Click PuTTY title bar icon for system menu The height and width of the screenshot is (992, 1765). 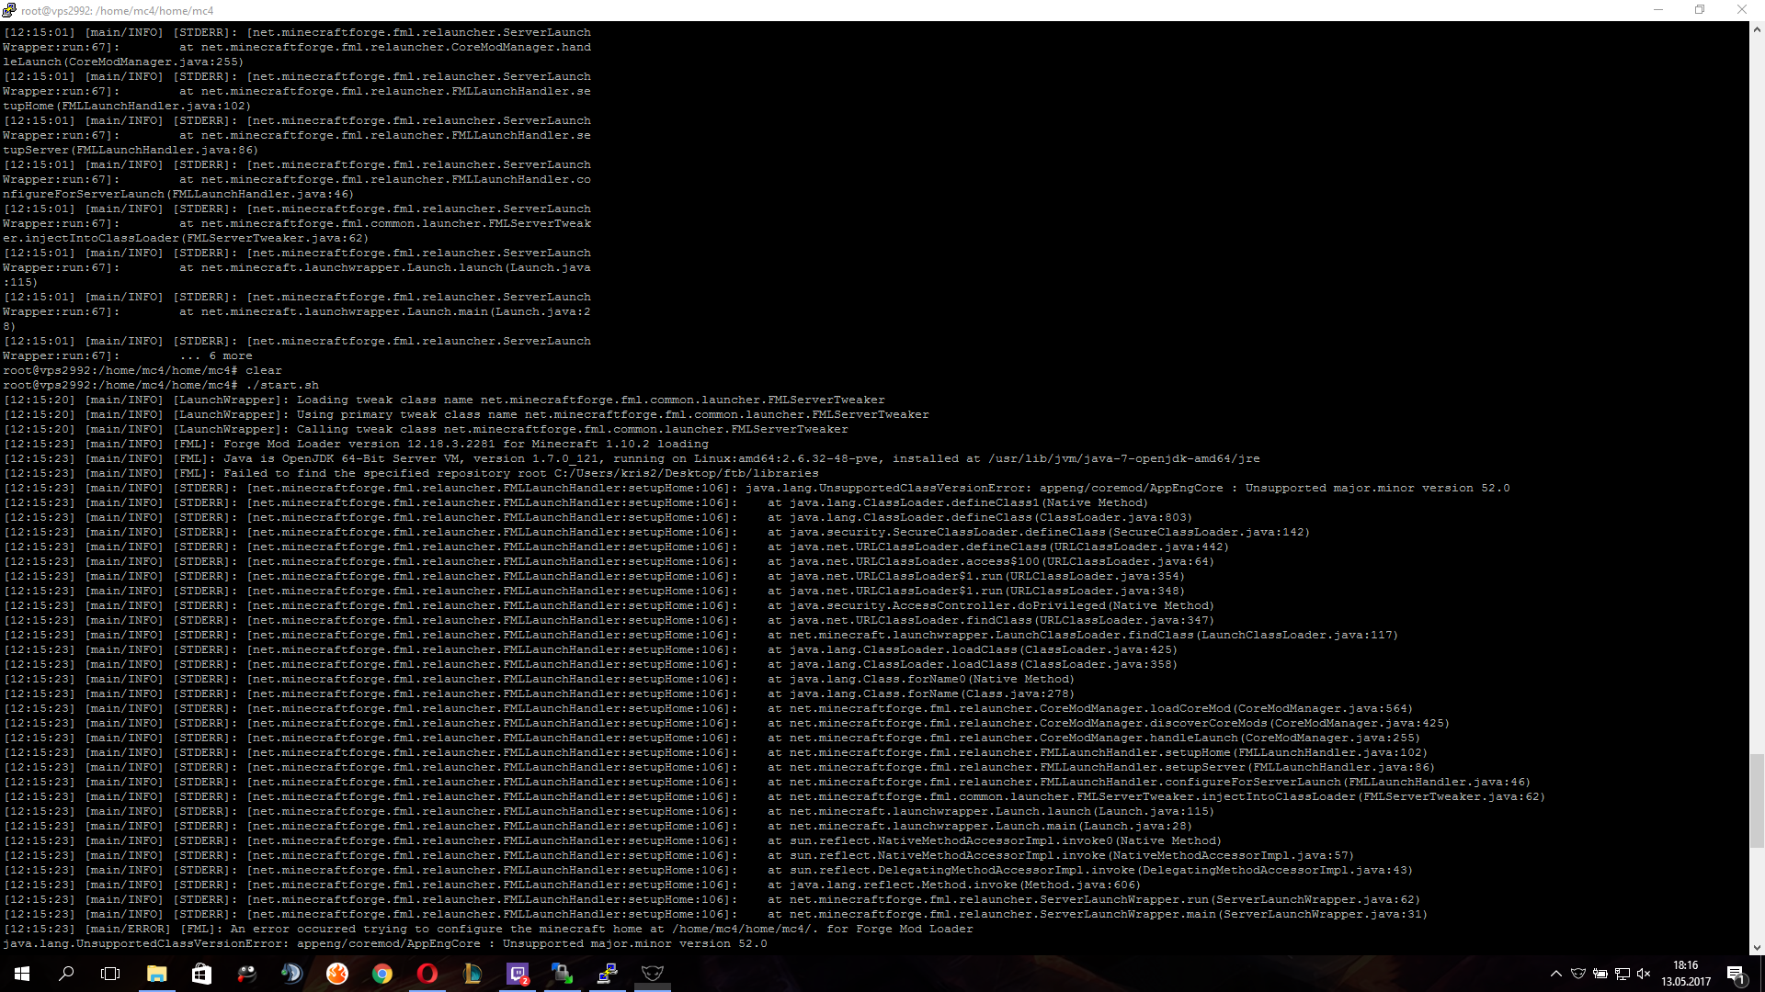pos(9,10)
